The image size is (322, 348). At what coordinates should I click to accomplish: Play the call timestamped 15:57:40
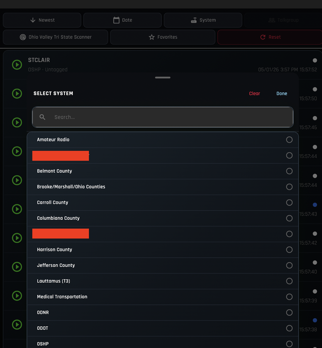click(17, 267)
